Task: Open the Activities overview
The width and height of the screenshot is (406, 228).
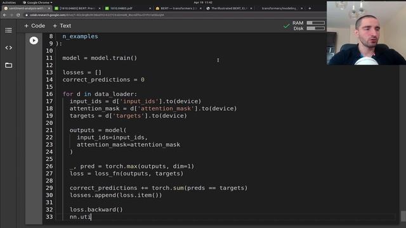Action: 9,3
